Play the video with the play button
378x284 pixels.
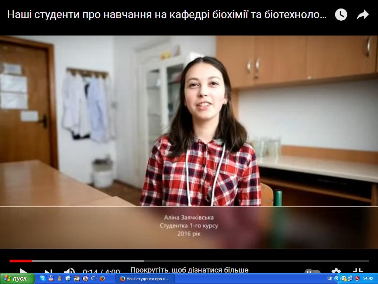(23, 271)
